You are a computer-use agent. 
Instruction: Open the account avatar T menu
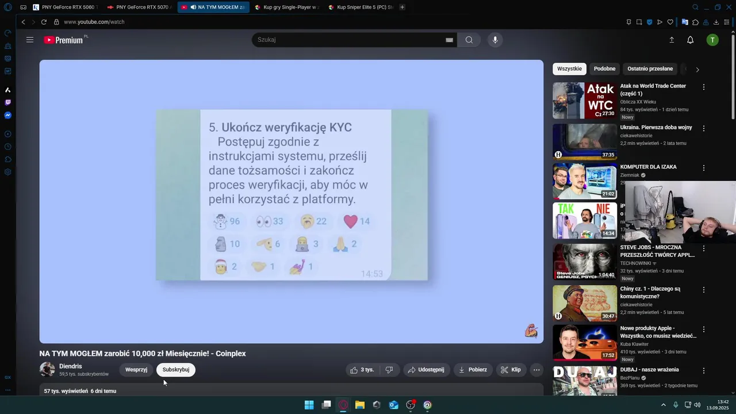(x=712, y=40)
